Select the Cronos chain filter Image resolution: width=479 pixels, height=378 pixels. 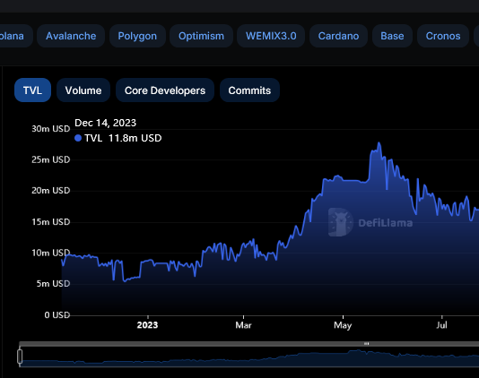coord(443,36)
